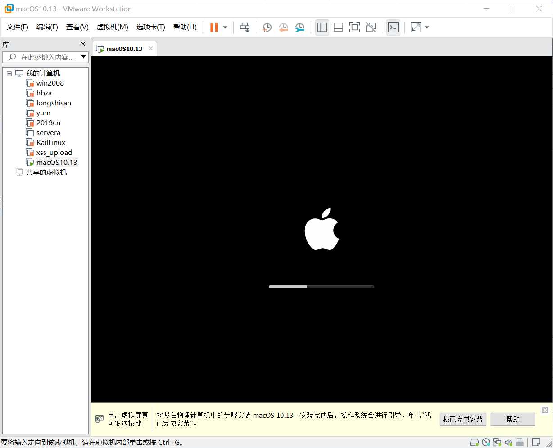Select the yum virtual machine
This screenshot has width=553, height=448.
coord(43,113)
